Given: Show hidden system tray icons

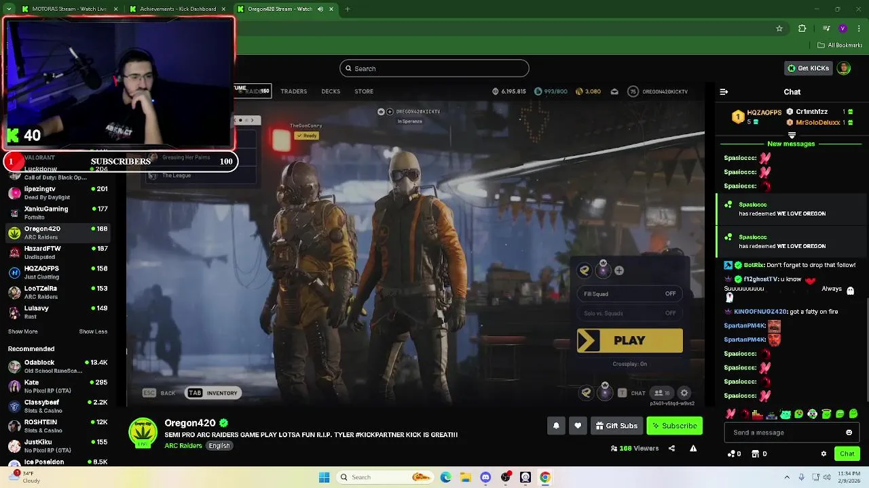Looking at the screenshot, I should [x=787, y=477].
